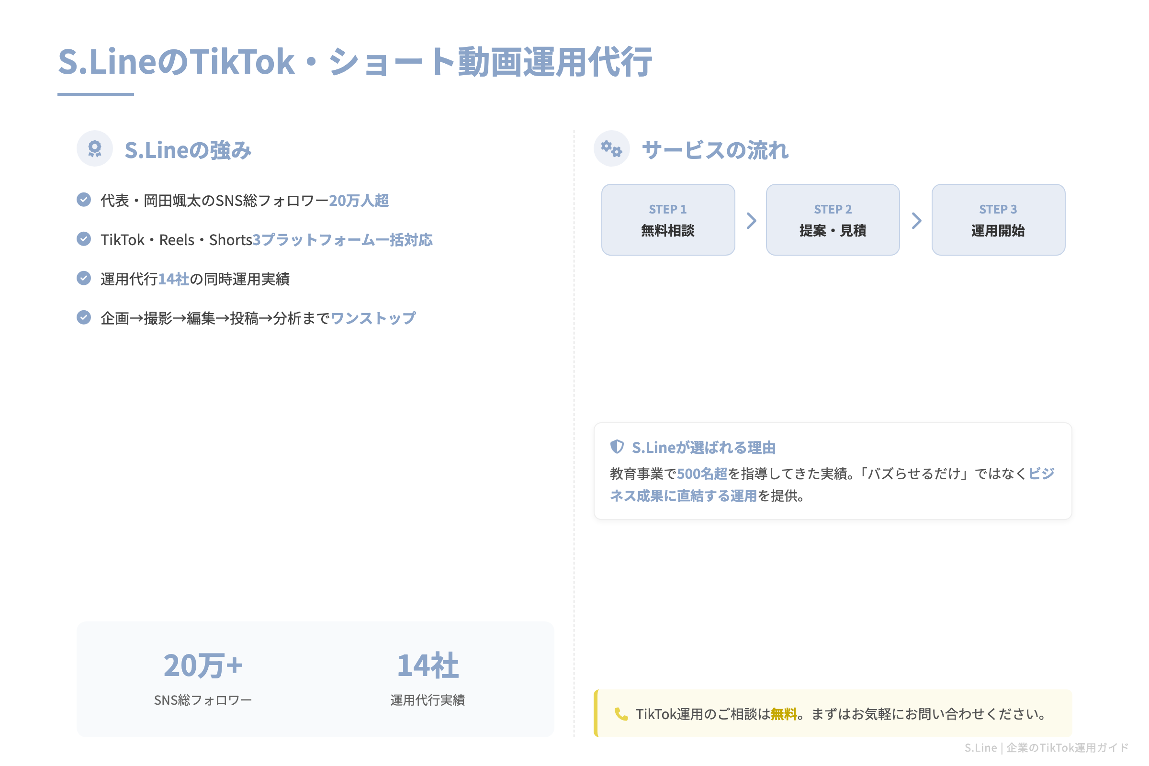Image resolution: width=1149 pixels, height=766 pixels.
Task: Expand the chevron between STEP 1 and STEP 2
Action: pyautogui.click(x=751, y=220)
